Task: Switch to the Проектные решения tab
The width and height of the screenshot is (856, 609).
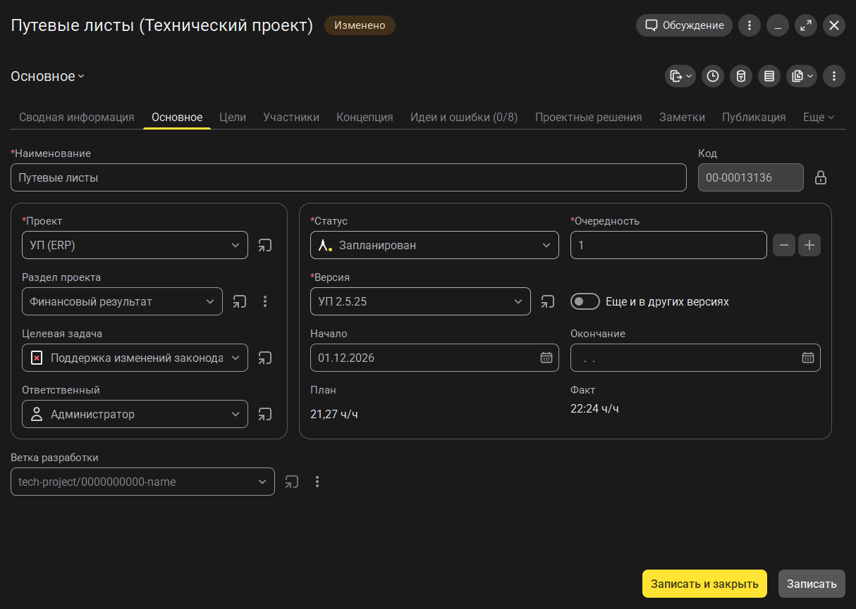Action: click(x=588, y=117)
